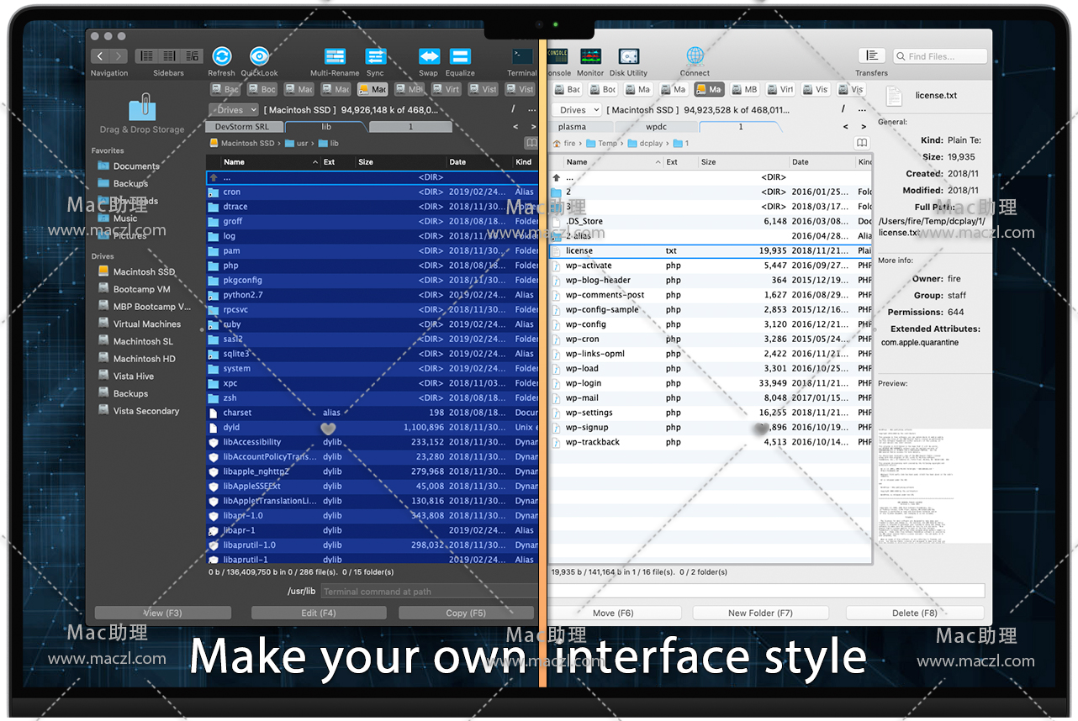Open the Monitor toolbar icon
The height and width of the screenshot is (721, 1078).
tap(590, 56)
